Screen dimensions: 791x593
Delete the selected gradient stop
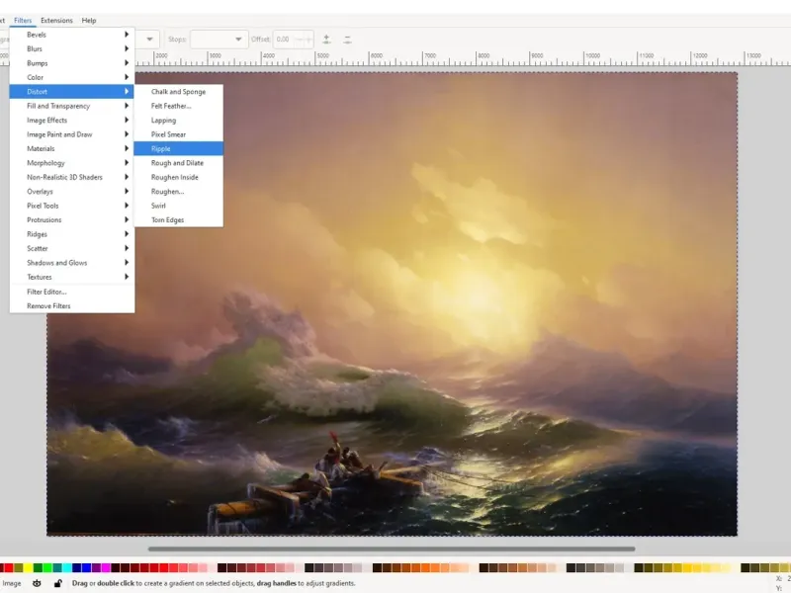347,40
